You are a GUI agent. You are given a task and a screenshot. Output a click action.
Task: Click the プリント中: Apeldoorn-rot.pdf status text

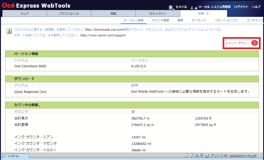[233, 156]
